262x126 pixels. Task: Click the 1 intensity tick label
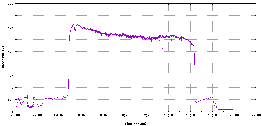[x=12, y=112]
